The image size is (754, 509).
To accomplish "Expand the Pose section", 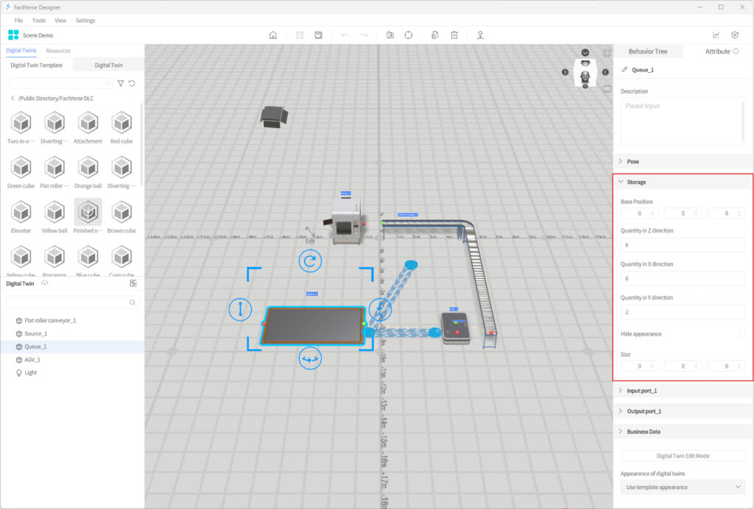I will coord(683,161).
